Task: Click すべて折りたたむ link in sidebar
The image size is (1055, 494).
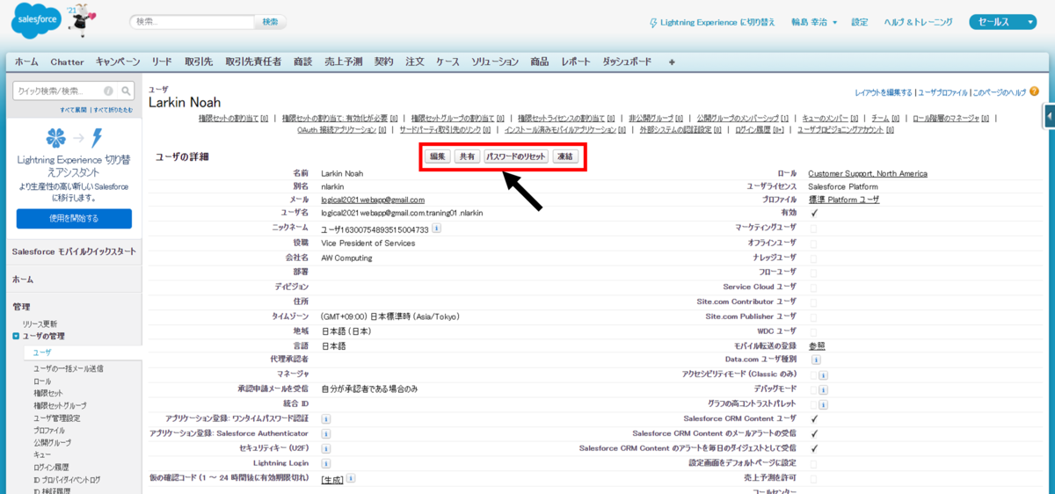Action: 113,110
